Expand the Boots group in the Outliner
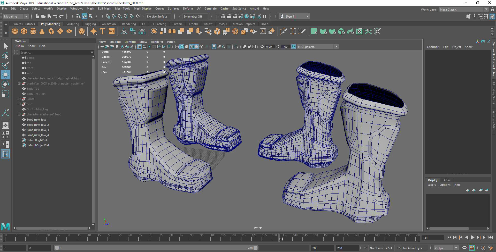 [19, 99]
